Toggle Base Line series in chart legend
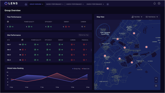This screenshot has height=93, width=165. point(86,69)
